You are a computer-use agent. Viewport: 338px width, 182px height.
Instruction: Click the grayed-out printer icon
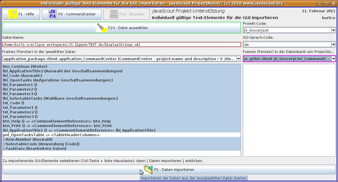(114, 14)
